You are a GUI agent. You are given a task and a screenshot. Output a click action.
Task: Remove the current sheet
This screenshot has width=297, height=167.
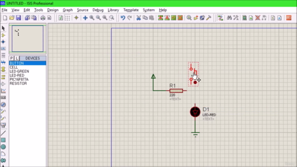pyautogui.click(x=258, y=18)
